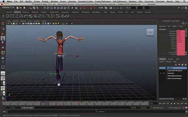This screenshot has width=188, height=117.
Task: Toggle use all lights in panel toolbar
Action: pos(54,23)
